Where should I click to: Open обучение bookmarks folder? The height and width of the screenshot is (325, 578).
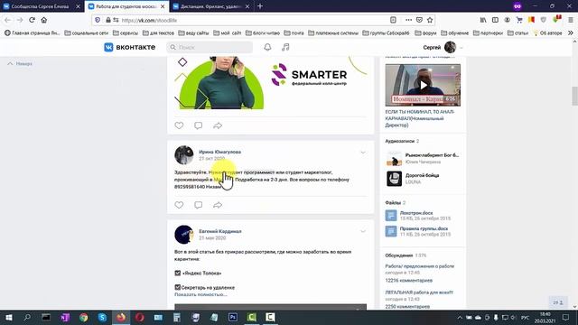pyautogui.click(x=454, y=32)
